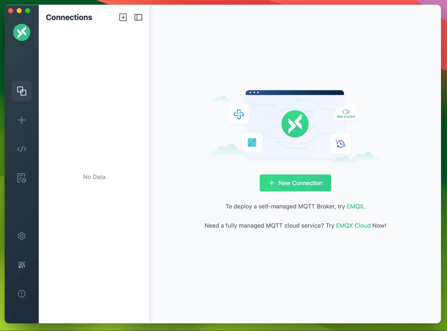Click the green logo at the illustration center

pyautogui.click(x=295, y=123)
